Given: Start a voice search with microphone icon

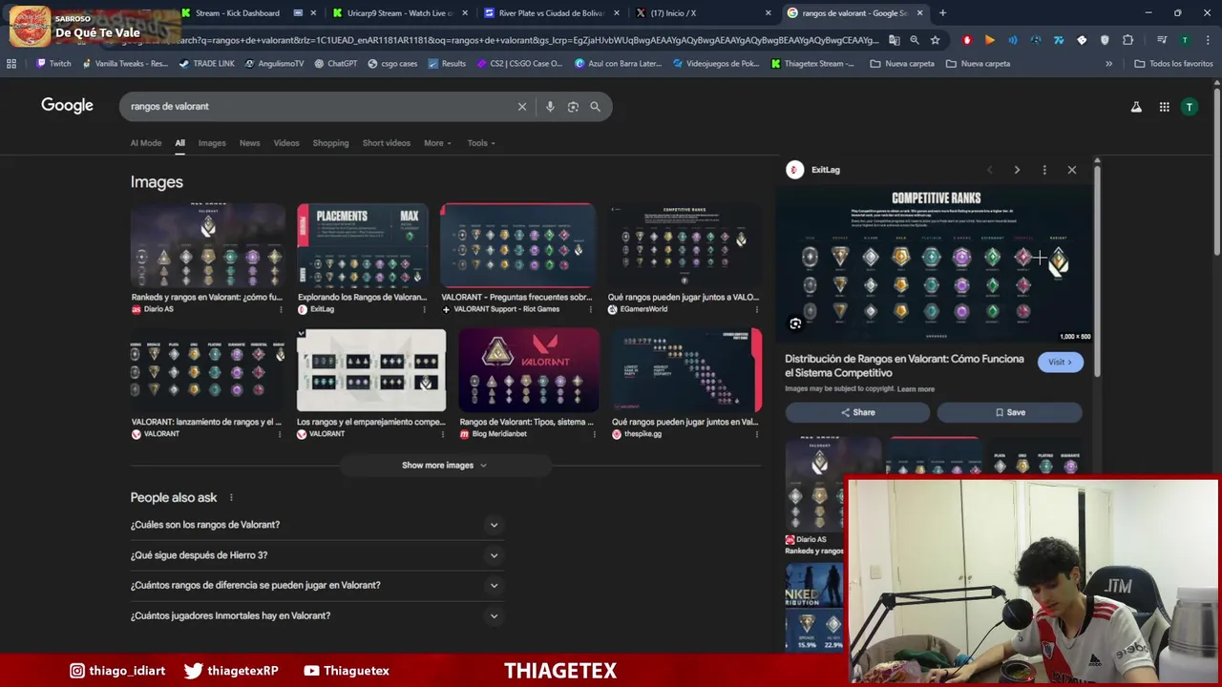Looking at the screenshot, I should click(x=550, y=107).
